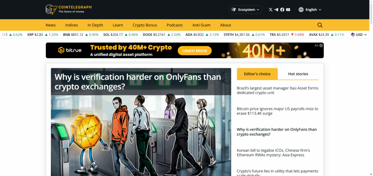Image resolution: width=373 pixels, height=176 pixels.
Task: Open the Korean bill to legalize ICOs story
Action: pyautogui.click(x=273, y=153)
